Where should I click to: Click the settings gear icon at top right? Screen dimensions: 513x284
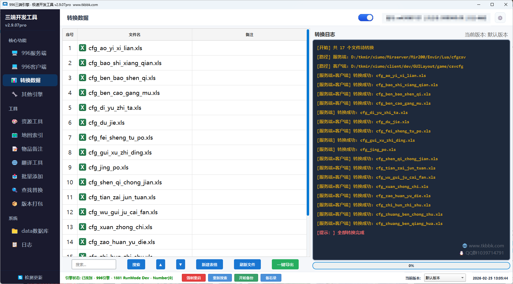(x=500, y=18)
